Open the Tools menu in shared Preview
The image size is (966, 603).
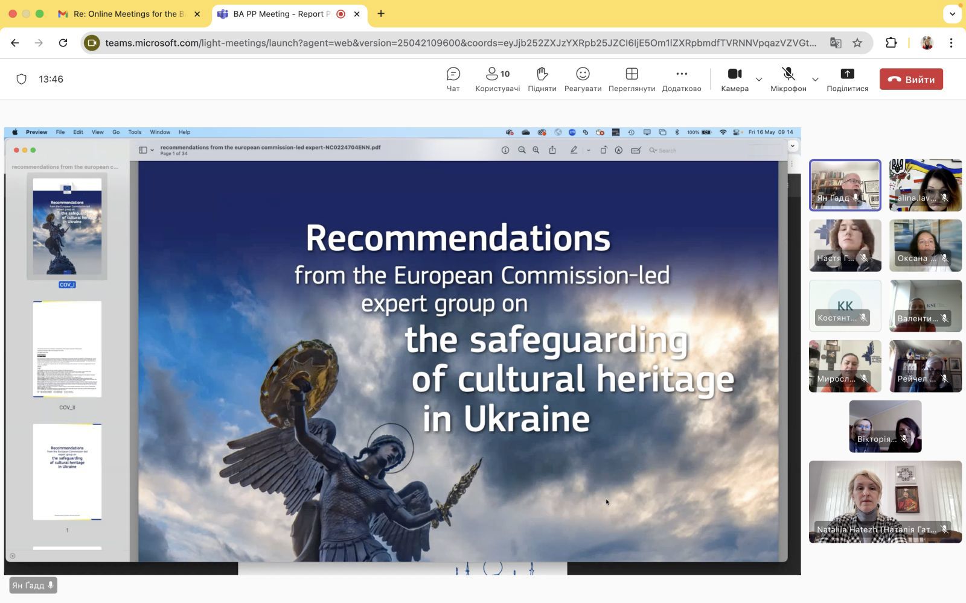click(x=135, y=132)
